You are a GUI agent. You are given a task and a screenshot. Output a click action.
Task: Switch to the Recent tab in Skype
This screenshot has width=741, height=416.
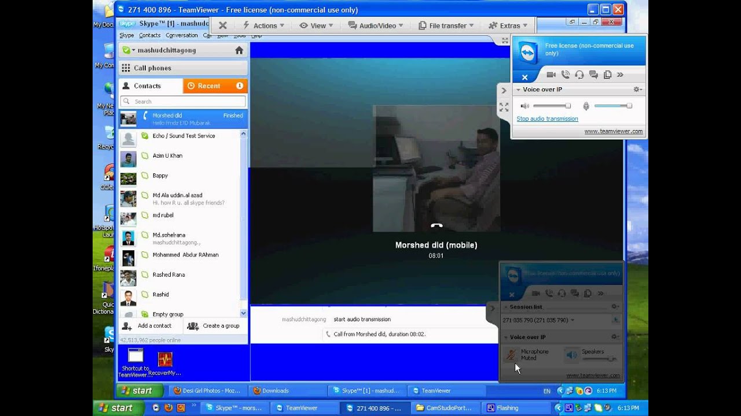click(x=215, y=86)
